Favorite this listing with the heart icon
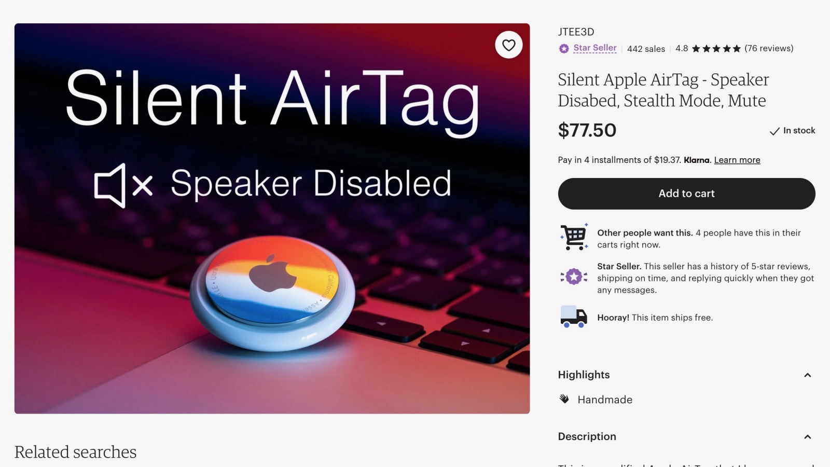Image resolution: width=830 pixels, height=467 pixels. 508,45
